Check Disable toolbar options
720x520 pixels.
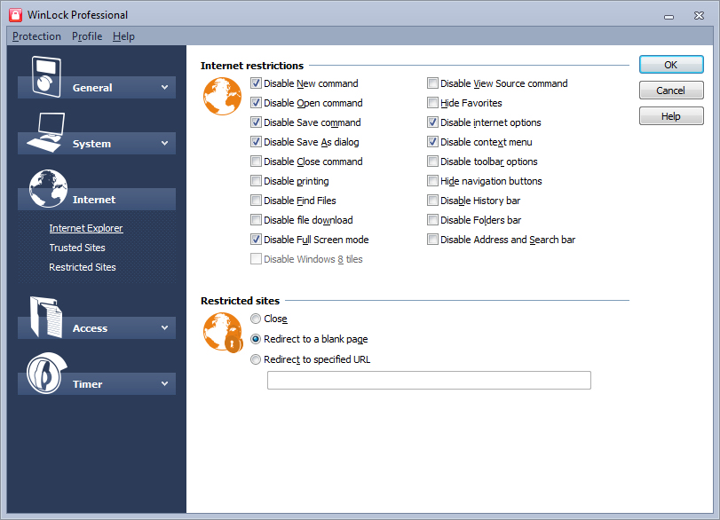click(432, 162)
